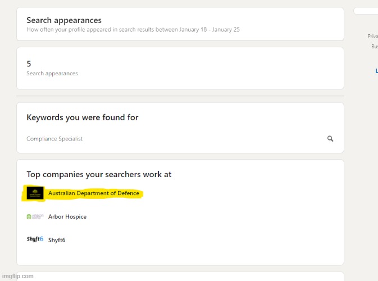Click the partially visible card at page bottom
The image size is (378, 281).
pyautogui.click(x=180, y=277)
